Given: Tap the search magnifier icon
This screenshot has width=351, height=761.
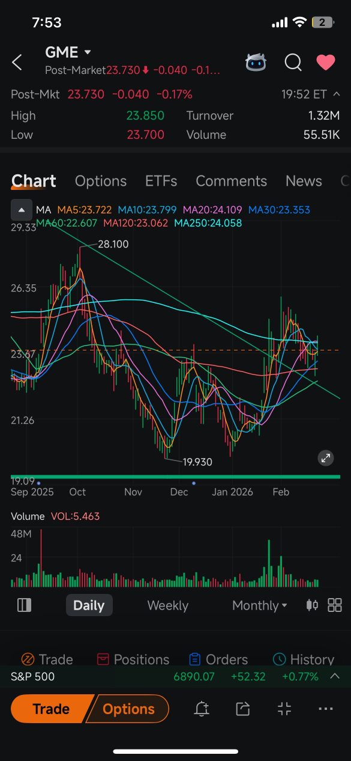Looking at the screenshot, I should point(293,62).
